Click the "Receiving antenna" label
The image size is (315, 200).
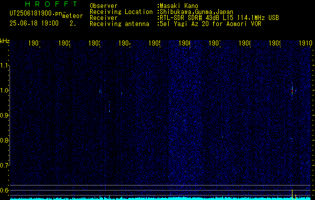point(120,24)
